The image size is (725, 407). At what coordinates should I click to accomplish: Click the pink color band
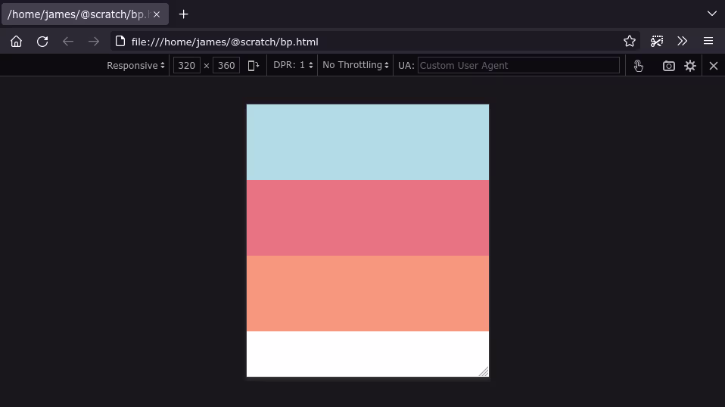click(368, 218)
